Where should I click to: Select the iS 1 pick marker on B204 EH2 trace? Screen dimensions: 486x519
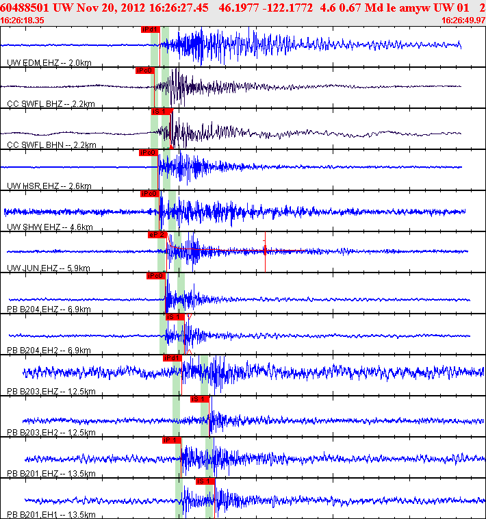[175, 317]
